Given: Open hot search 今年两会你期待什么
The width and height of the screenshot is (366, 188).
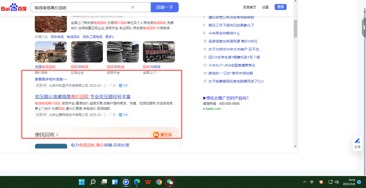Looking at the screenshot, I should 224,33.
